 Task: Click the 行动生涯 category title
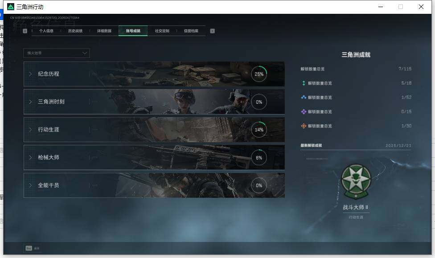click(x=49, y=130)
